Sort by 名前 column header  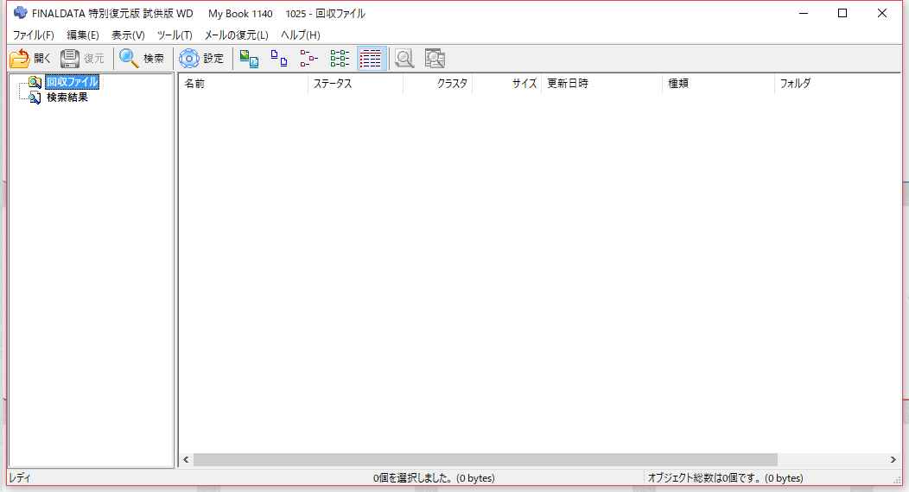click(242, 84)
